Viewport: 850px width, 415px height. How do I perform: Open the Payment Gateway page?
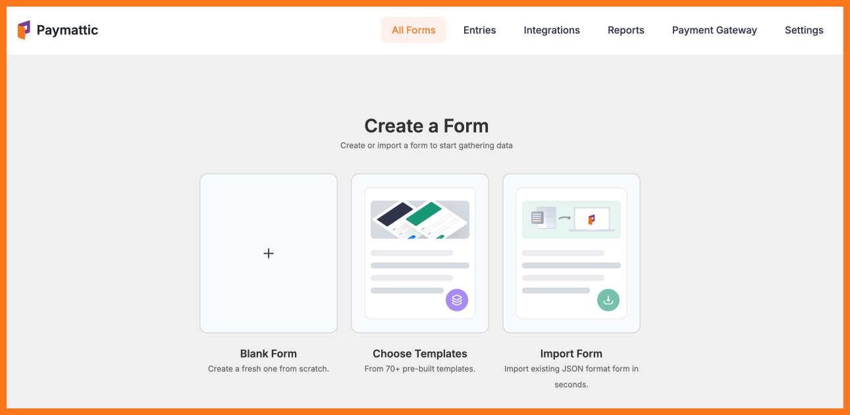(714, 30)
